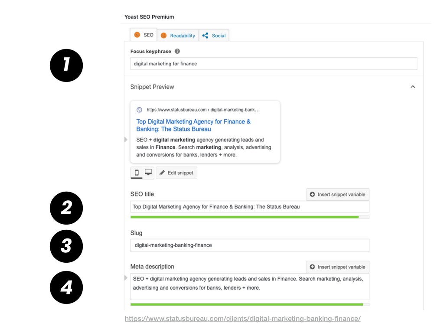The image size is (444, 333).
Task: Click into the Focus keyphrase input field
Action: [274, 64]
